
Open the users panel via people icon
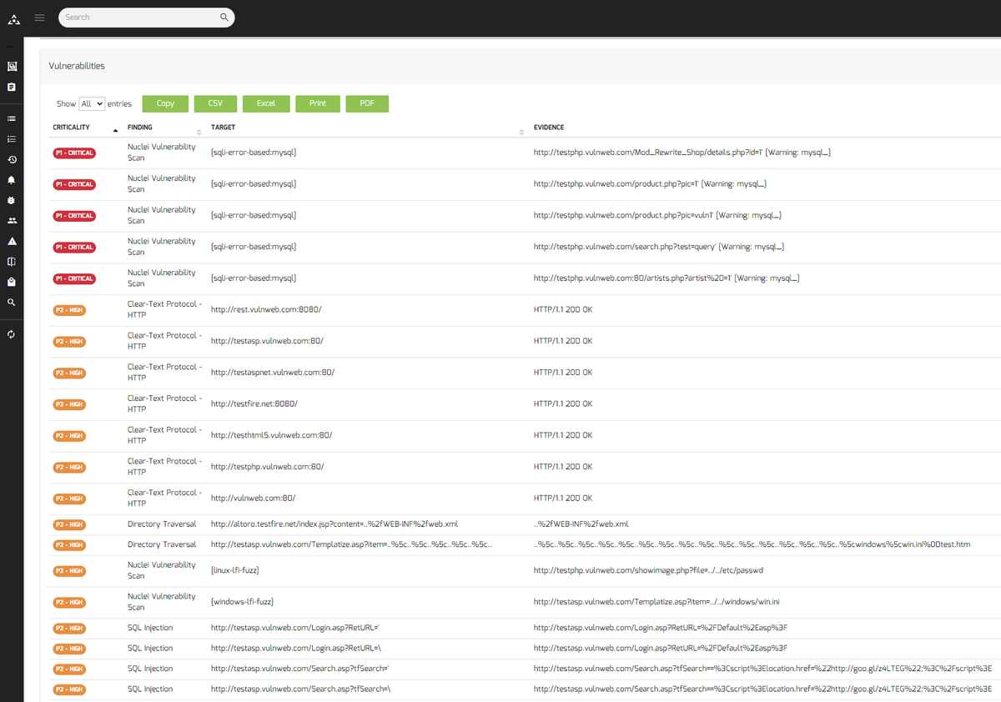coord(12,220)
